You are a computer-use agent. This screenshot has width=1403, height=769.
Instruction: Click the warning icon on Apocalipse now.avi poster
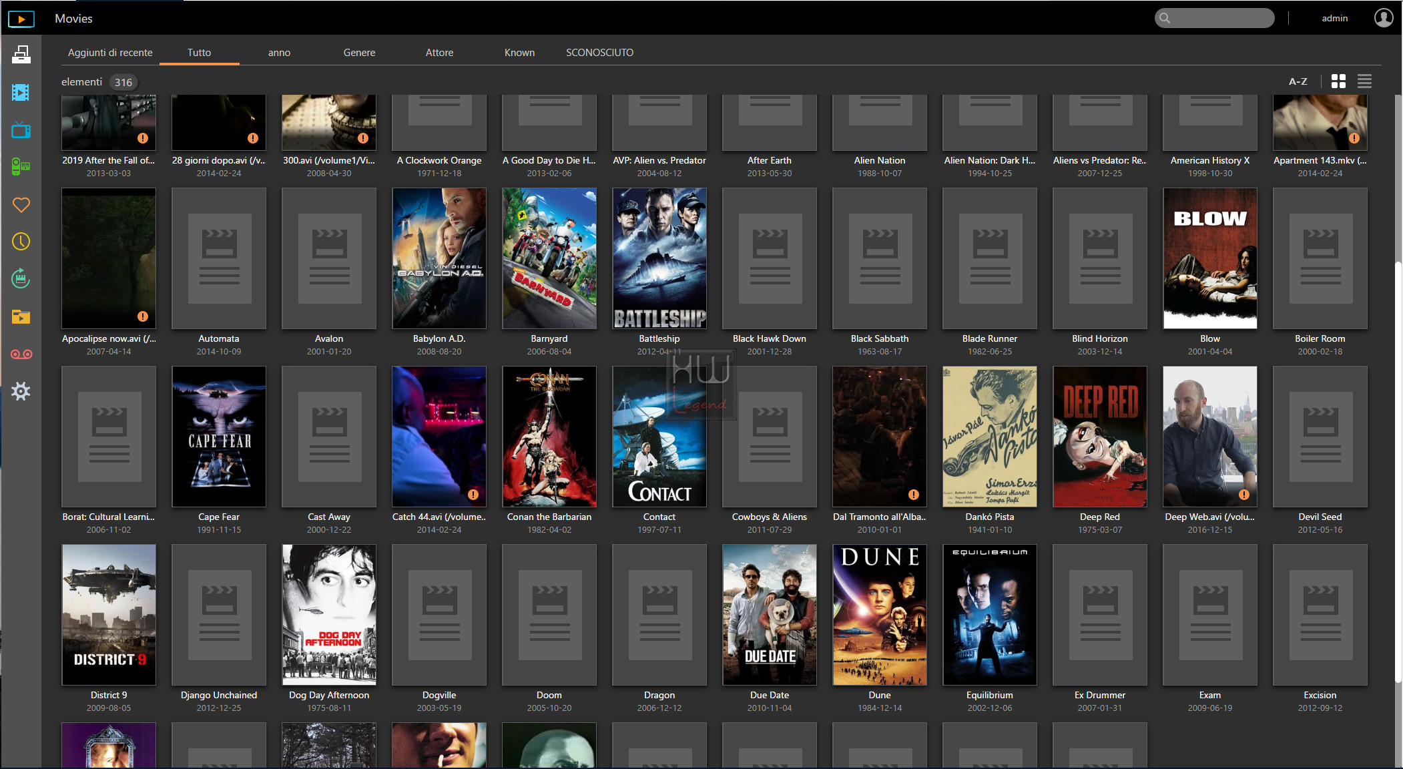(x=143, y=316)
